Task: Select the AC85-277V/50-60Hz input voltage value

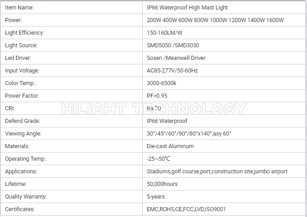Action: click(x=172, y=71)
